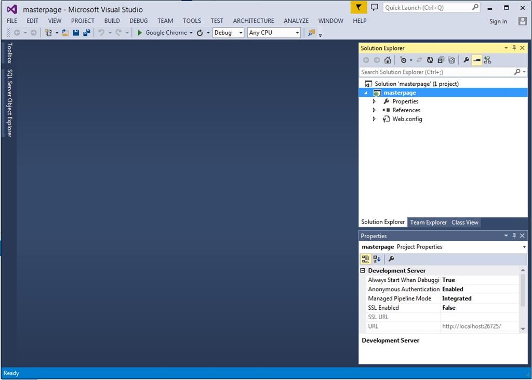Viewport: 532px width, 380px height.
Task: Expand the Properties tree node
Action: point(374,101)
